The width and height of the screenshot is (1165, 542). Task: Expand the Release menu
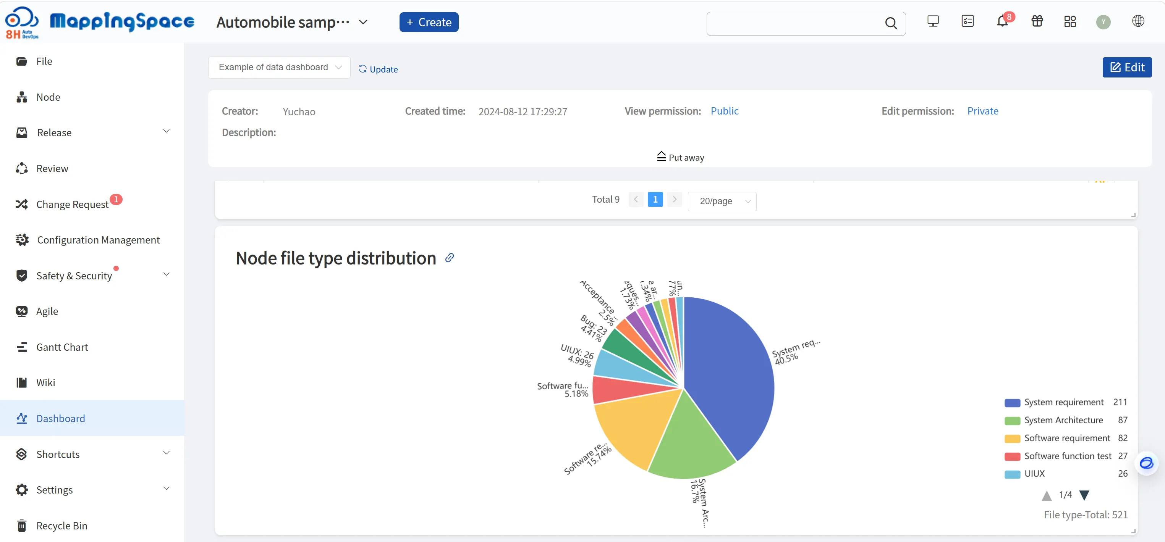click(x=166, y=131)
